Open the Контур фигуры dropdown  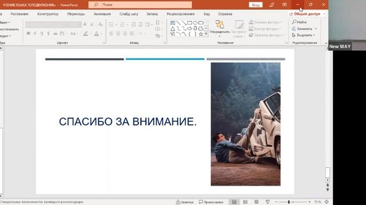tap(265, 29)
